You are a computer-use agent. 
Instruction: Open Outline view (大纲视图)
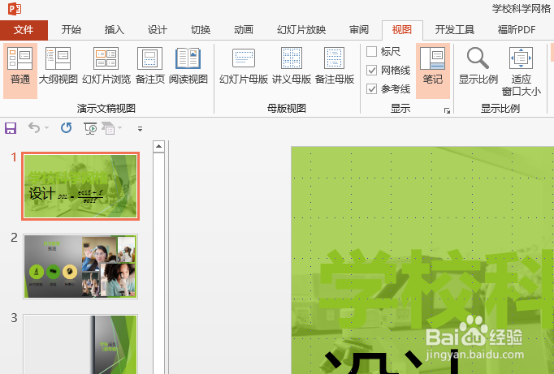pyautogui.click(x=58, y=67)
